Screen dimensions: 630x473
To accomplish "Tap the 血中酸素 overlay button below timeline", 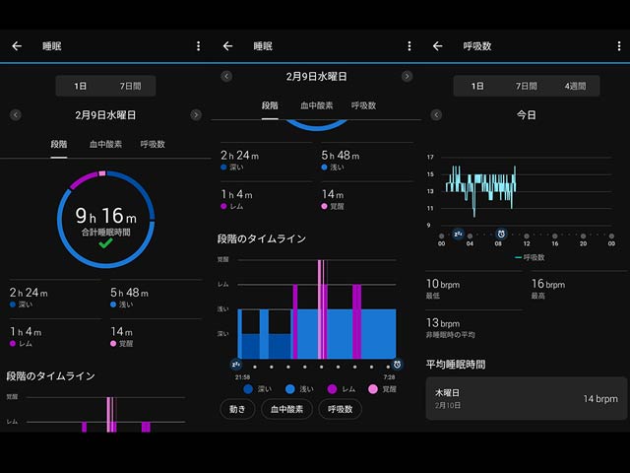I will click(286, 409).
